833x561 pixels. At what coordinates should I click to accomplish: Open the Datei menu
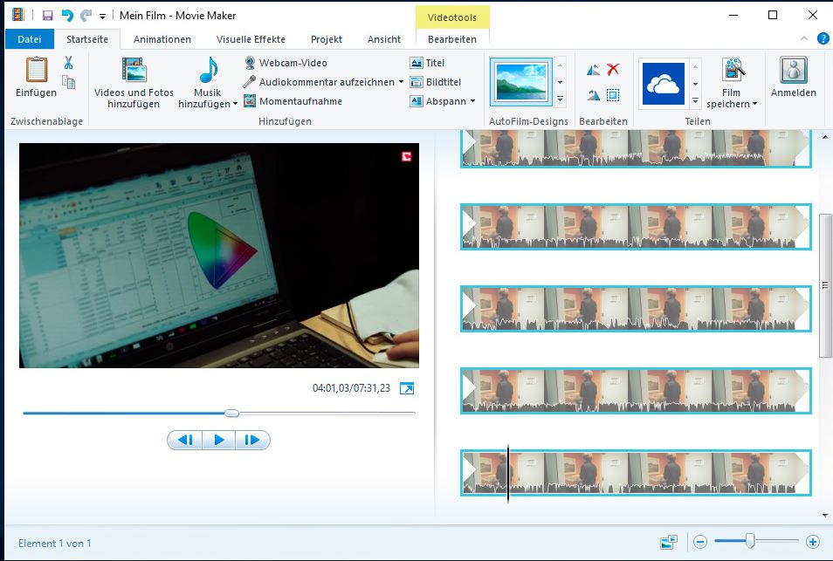pos(29,38)
